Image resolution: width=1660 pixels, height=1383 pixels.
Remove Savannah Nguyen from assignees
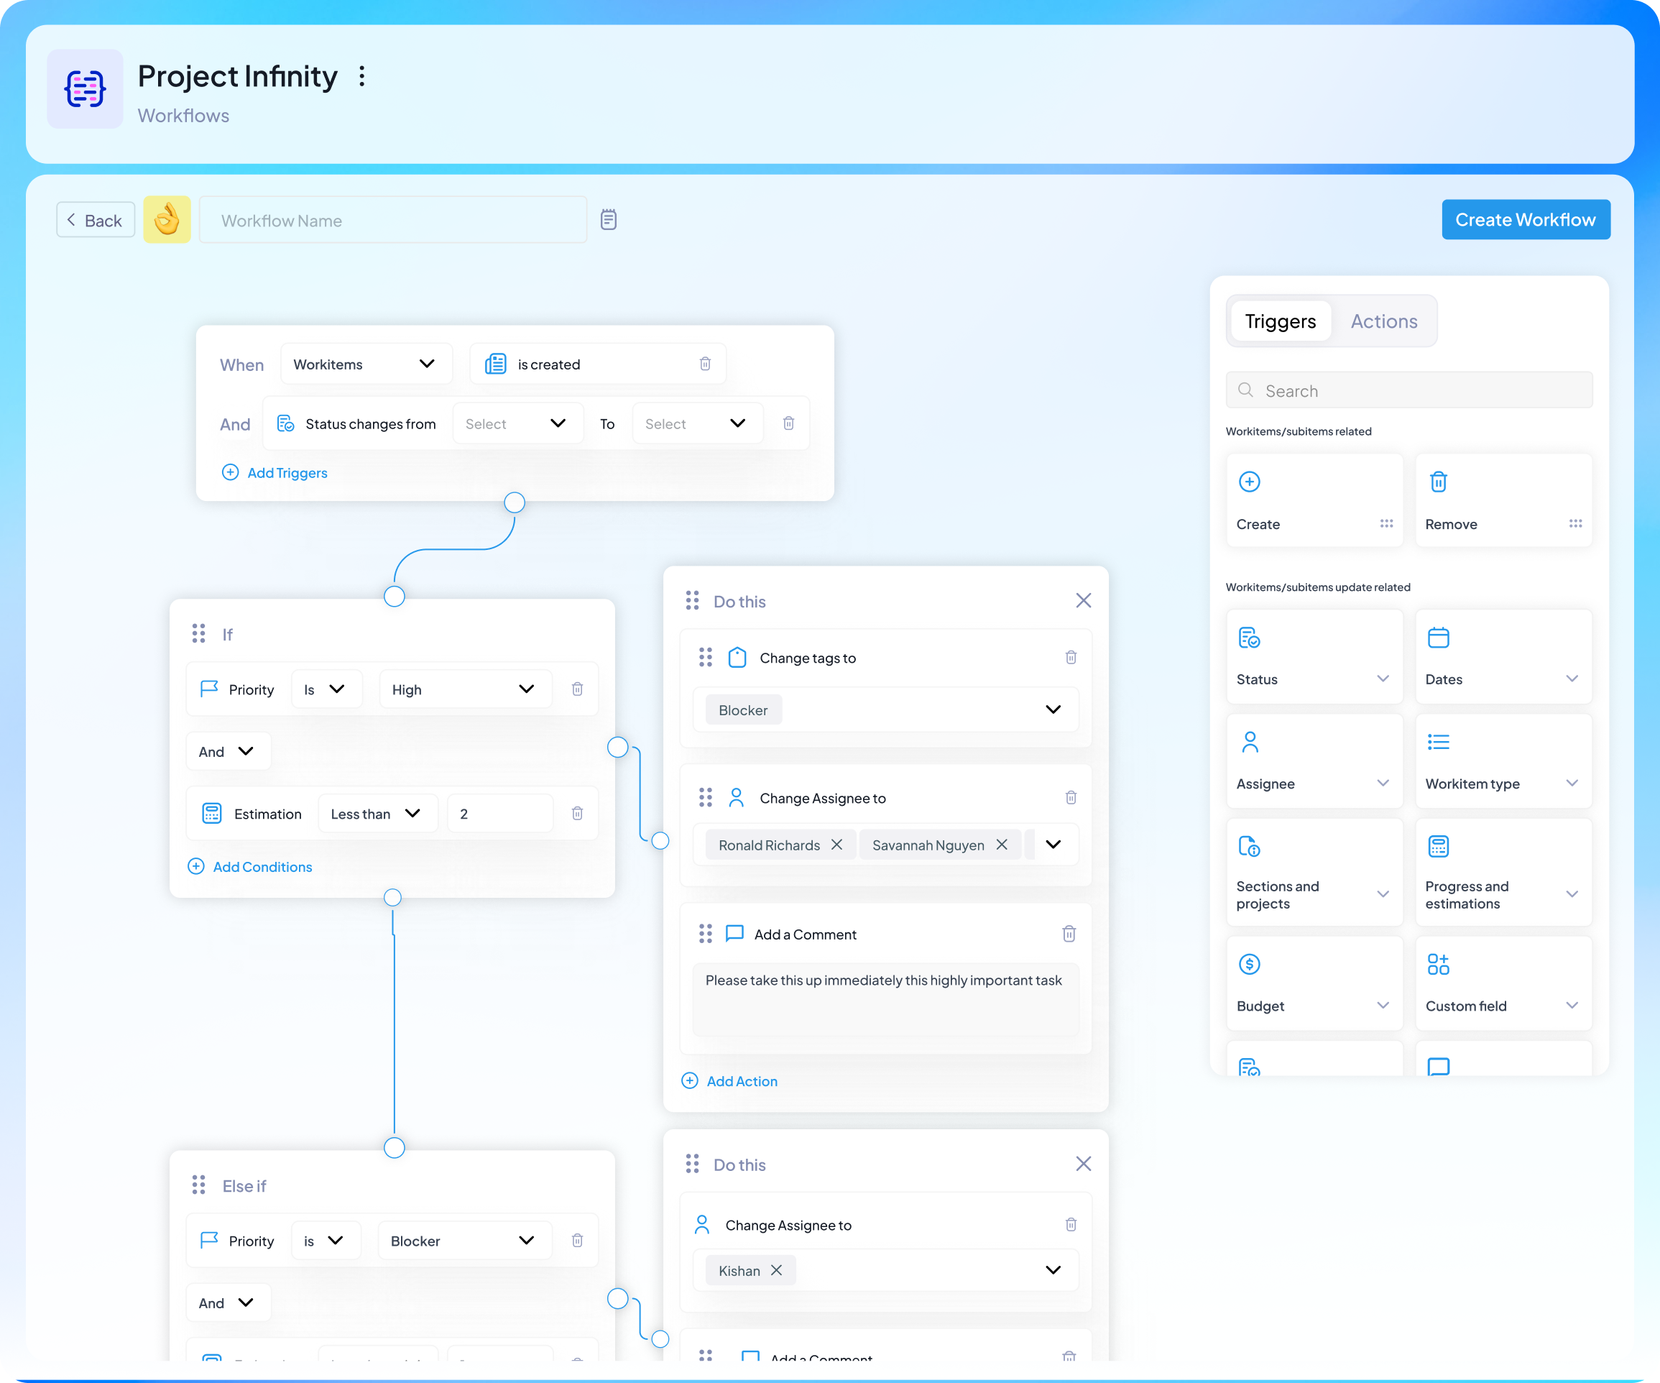click(1002, 845)
